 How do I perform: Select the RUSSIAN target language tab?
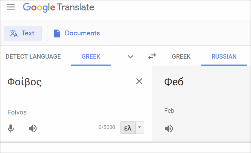click(x=224, y=57)
